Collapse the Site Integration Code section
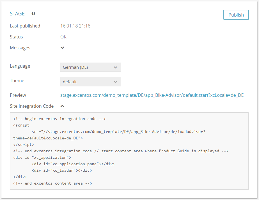259x200 pixels. click(62, 106)
